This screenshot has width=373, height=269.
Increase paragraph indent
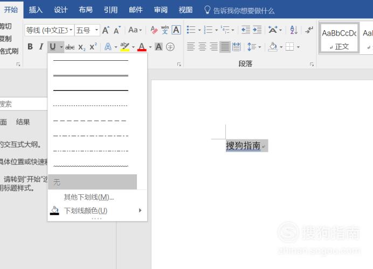257,30
